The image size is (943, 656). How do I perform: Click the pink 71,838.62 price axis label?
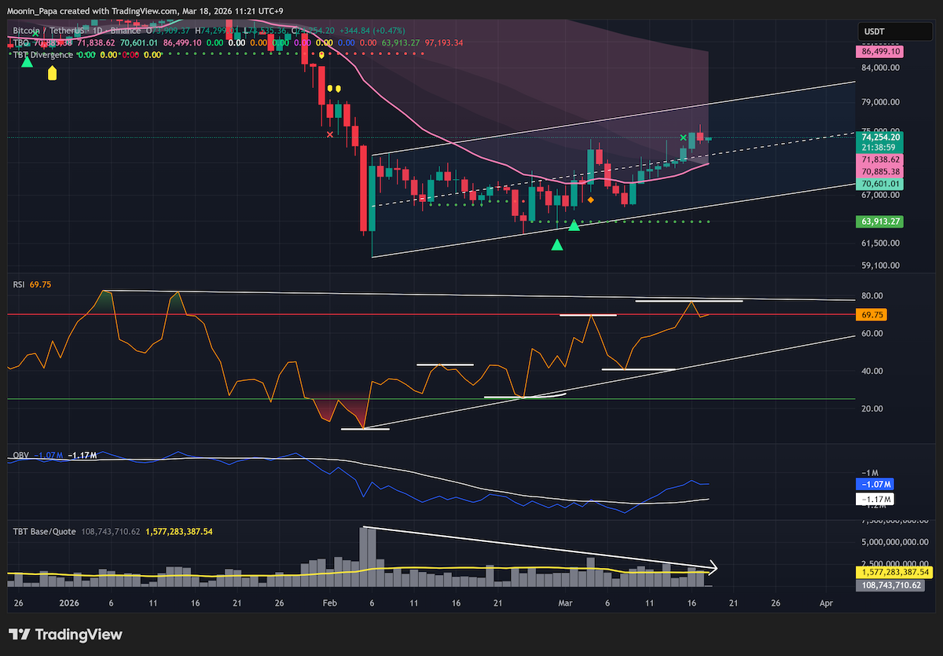pos(880,159)
